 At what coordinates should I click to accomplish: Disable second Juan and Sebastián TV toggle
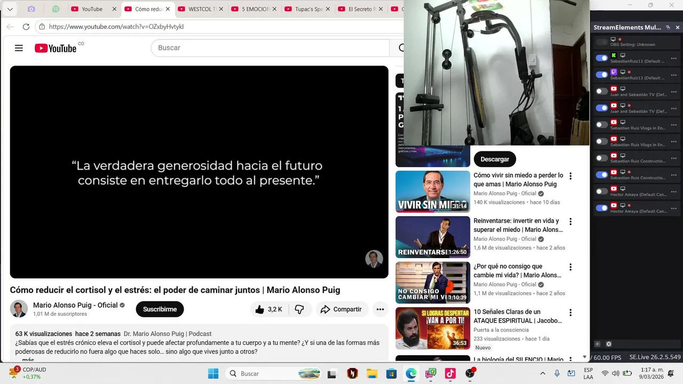click(x=602, y=108)
